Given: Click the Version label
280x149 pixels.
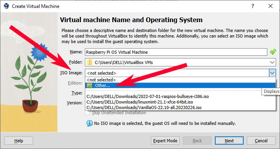Looking at the screenshot, I should (x=75, y=103).
